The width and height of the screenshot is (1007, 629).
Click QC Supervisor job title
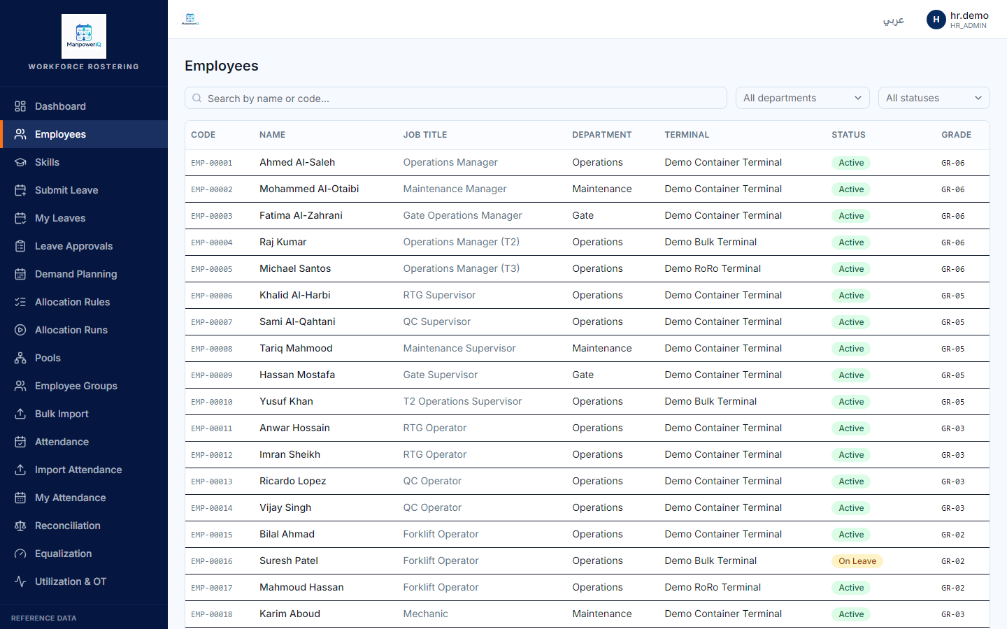point(436,321)
